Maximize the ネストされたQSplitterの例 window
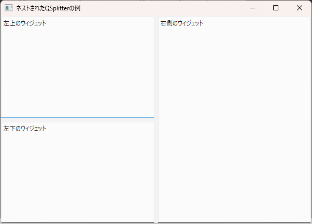Viewport: 312px width, 224px height. [276, 8]
